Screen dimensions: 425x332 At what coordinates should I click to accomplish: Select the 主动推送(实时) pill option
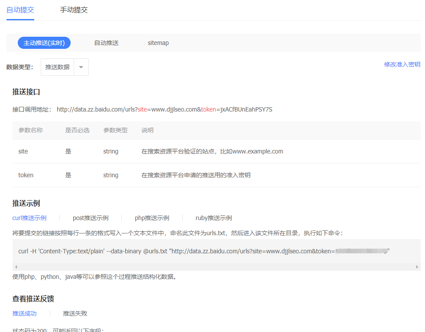(x=44, y=43)
